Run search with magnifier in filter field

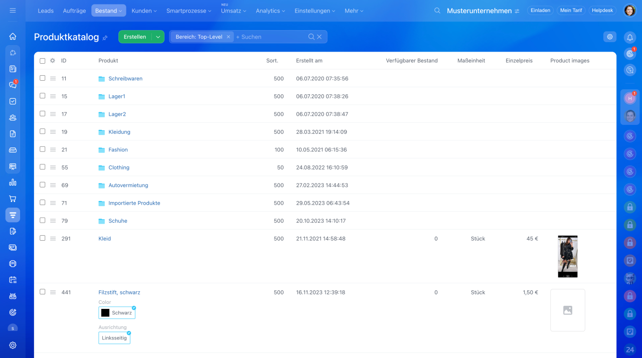click(311, 37)
